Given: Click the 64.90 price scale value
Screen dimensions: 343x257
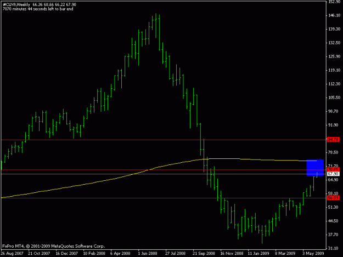Looking at the screenshot, I should tap(334, 180).
